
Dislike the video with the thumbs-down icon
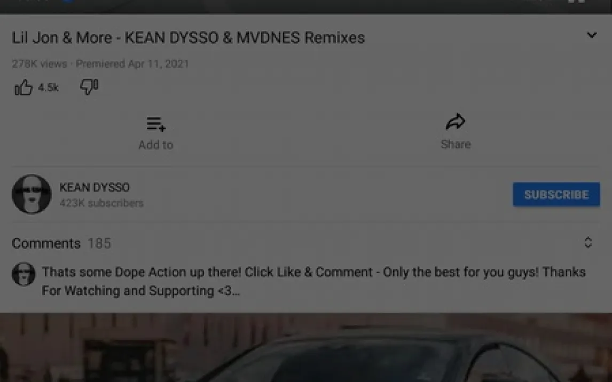tap(89, 86)
